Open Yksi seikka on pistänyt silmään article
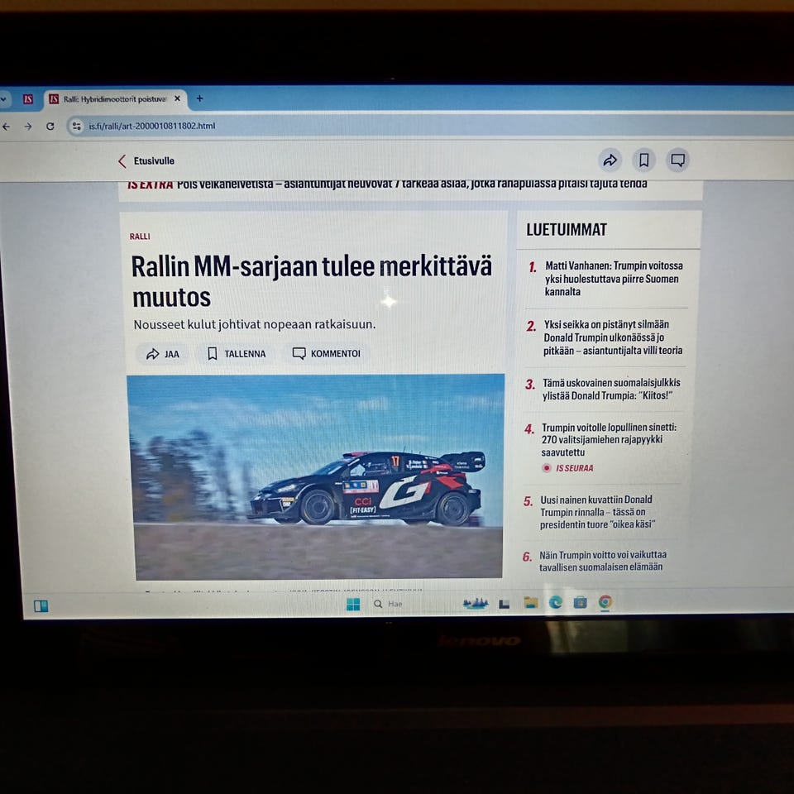The image size is (794, 794). pos(613,337)
